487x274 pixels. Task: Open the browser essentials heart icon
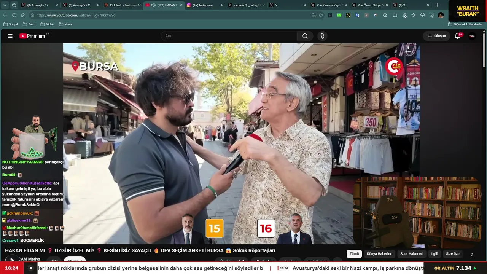point(422,15)
